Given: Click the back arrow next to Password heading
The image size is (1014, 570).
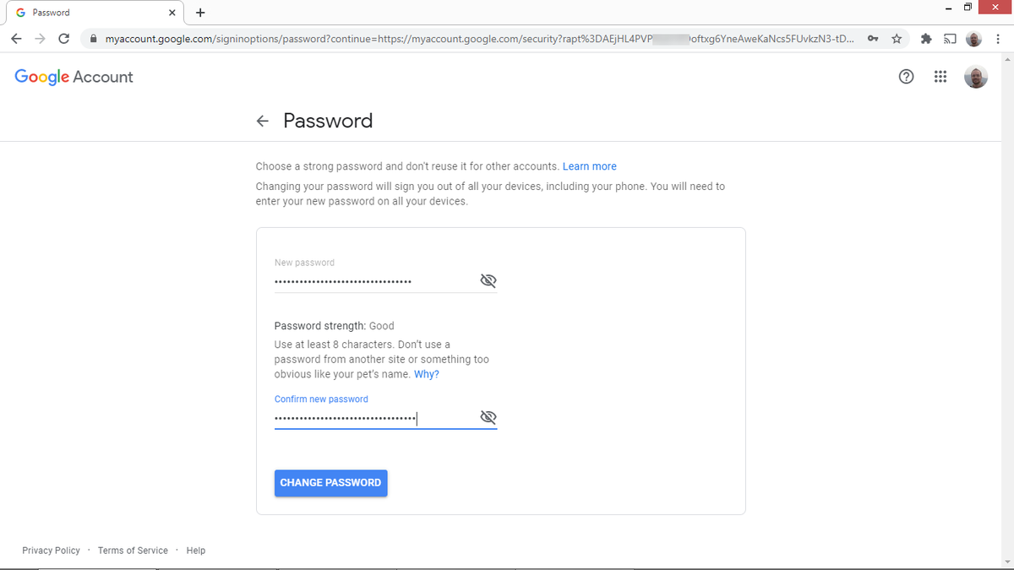Looking at the screenshot, I should click(x=262, y=121).
